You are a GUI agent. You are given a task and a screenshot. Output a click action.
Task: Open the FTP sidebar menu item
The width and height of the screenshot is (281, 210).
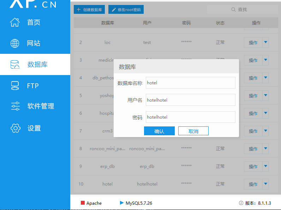click(x=35, y=86)
